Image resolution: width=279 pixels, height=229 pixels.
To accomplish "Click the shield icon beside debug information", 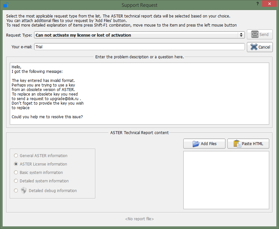I will (24, 190).
